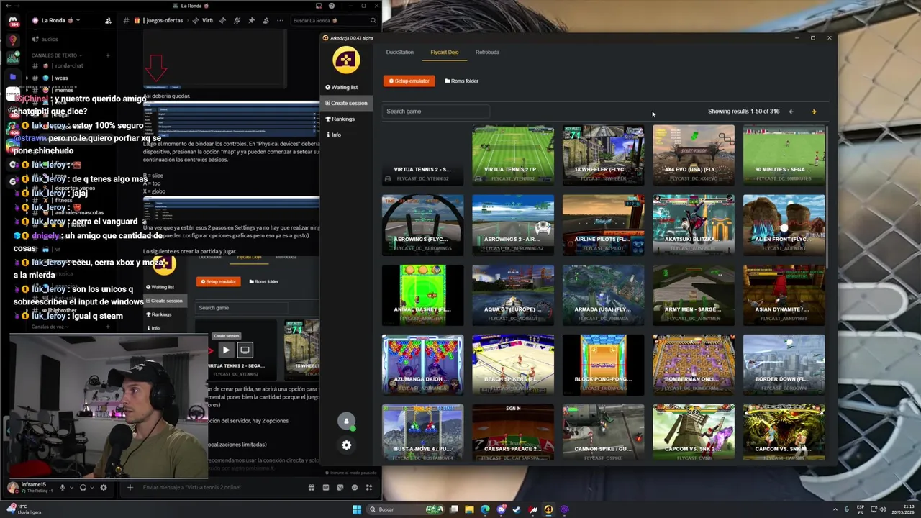Image resolution: width=921 pixels, height=518 pixels.
Task: Open Discord user settings gear
Action: pos(104,487)
